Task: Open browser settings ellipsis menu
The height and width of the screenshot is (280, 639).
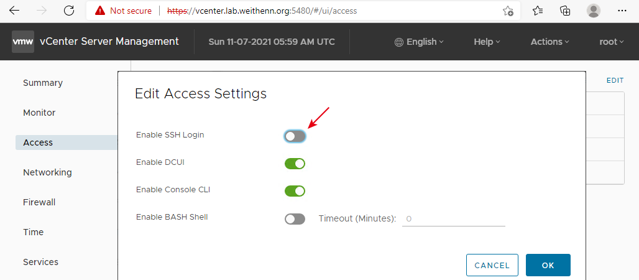Action: (622, 11)
